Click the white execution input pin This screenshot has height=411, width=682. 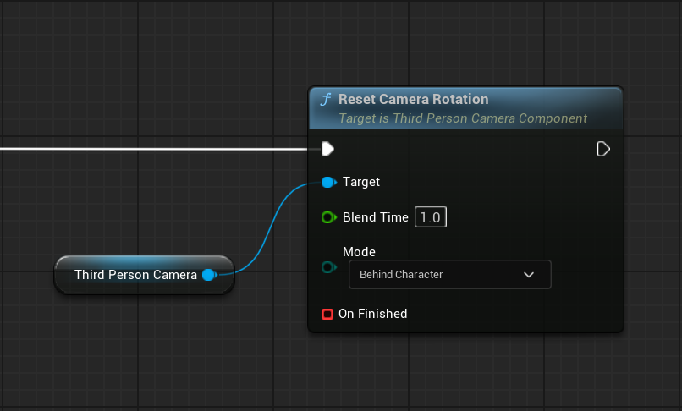click(x=327, y=149)
